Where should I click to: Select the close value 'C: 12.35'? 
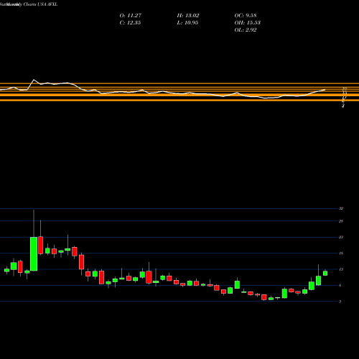[130, 23]
